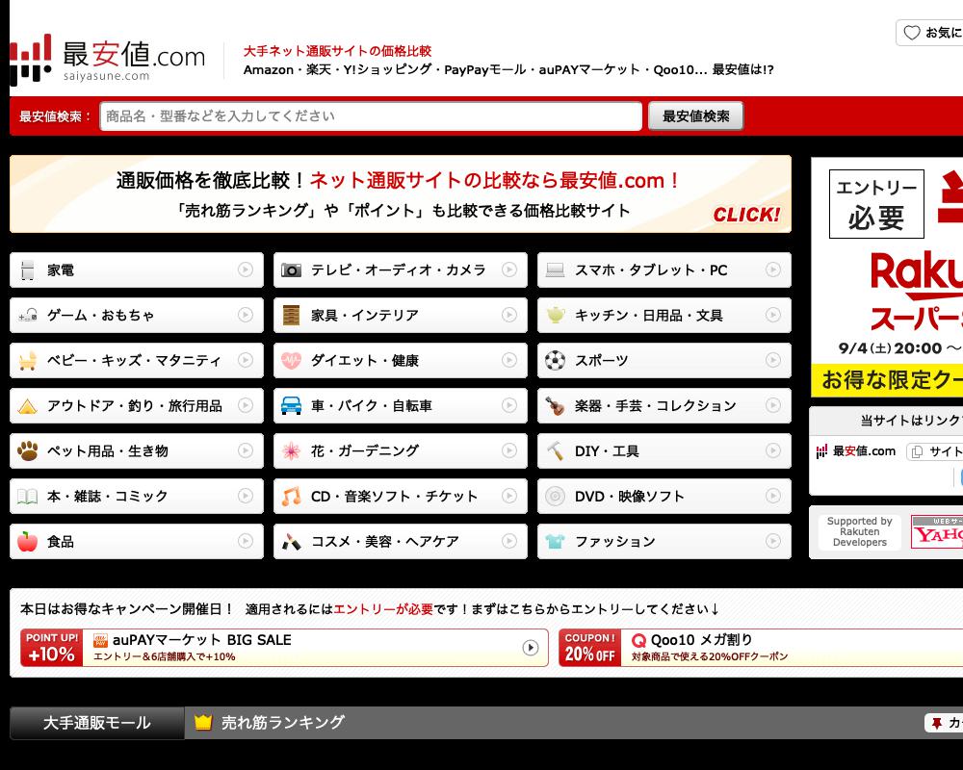This screenshot has width=963, height=770.
Task: Click the music note icon on CD・音楽ソフト・チケット
Action: tap(290, 496)
